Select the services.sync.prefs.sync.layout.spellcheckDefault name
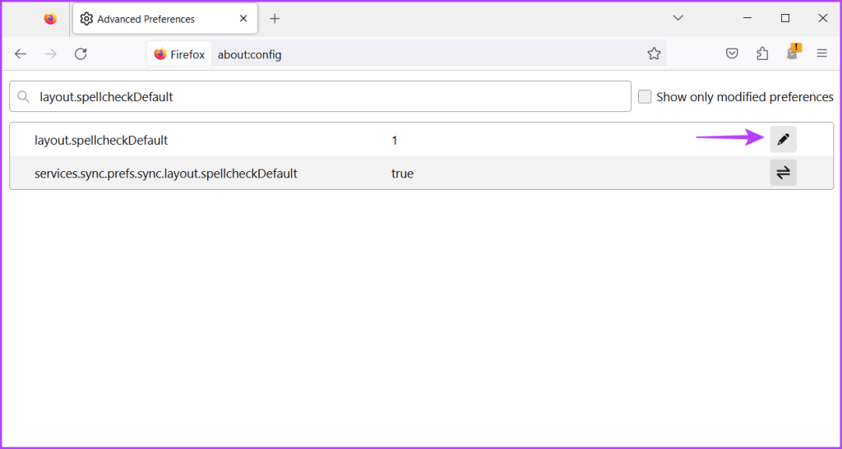 (x=166, y=174)
